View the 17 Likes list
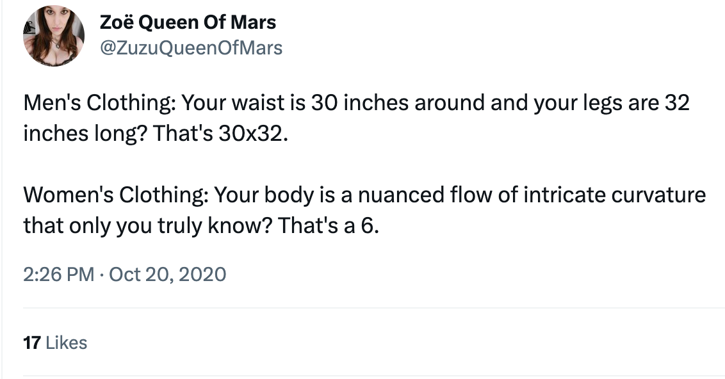The image size is (725, 379). [x=55, y=343]
